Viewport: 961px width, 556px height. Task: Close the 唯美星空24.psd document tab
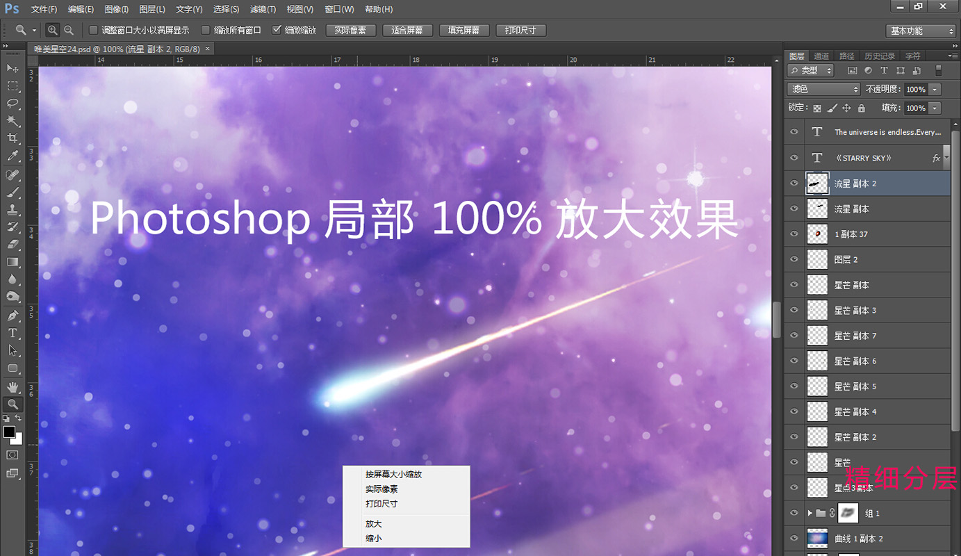pos(207,49)
